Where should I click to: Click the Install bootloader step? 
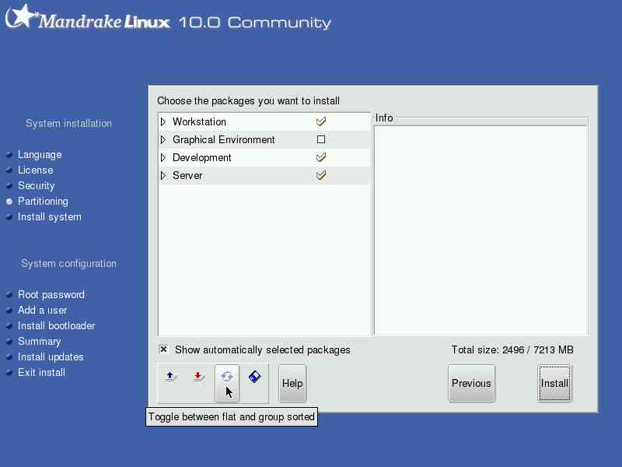point(56,325)
